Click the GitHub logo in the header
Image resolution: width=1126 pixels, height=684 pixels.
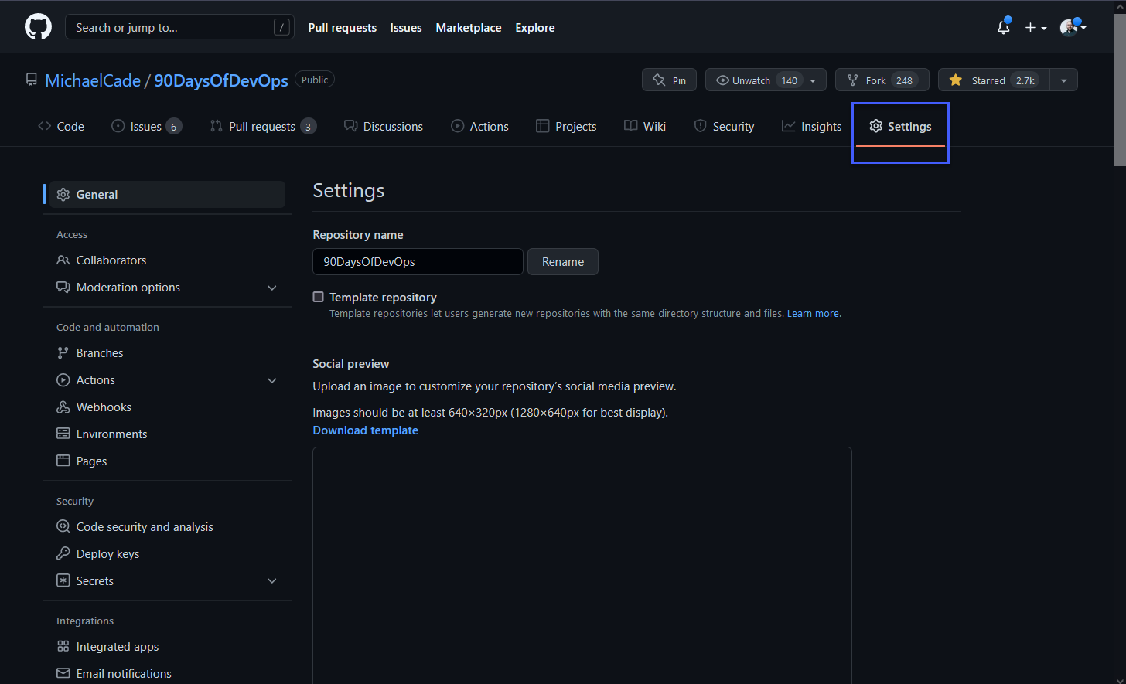click(38, 26)
